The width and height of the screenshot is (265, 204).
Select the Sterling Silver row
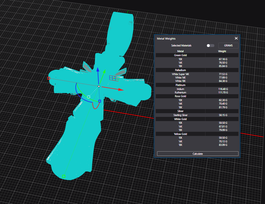[180, 115]
